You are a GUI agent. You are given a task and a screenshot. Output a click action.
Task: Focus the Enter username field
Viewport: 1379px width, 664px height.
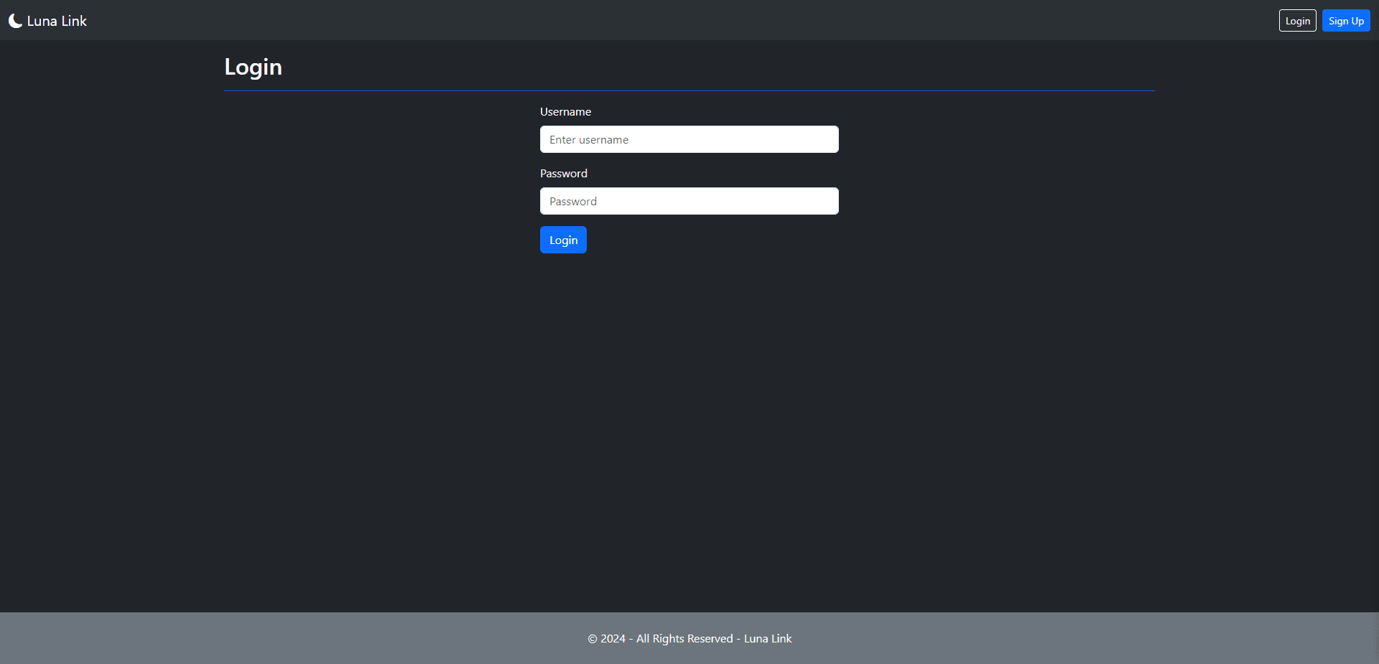point(689,139)
